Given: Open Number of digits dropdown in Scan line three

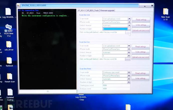Looking at the screenshot, I should pos(129,82).
